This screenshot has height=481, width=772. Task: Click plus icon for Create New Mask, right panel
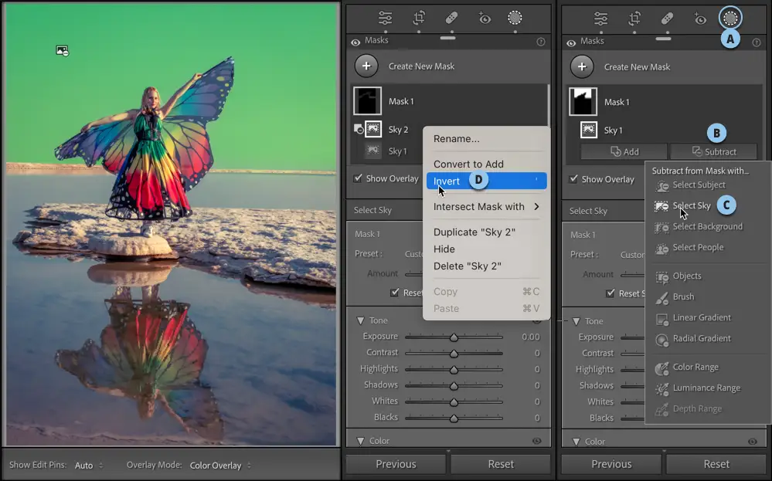[582, 66]
